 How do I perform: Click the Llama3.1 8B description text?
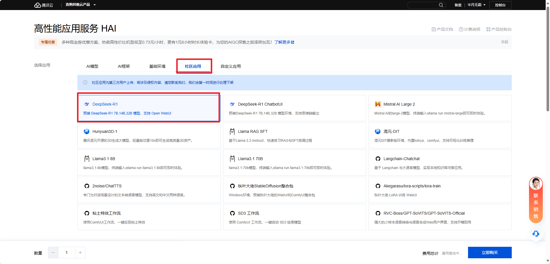(133, 168)
